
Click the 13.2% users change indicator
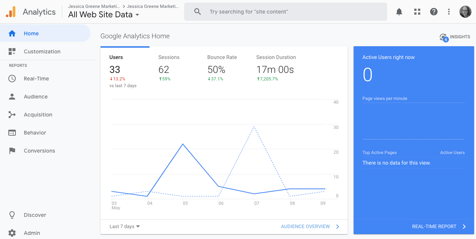(117, 79)
